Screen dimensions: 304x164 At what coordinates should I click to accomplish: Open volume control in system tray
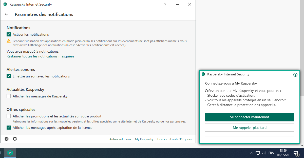263,153
